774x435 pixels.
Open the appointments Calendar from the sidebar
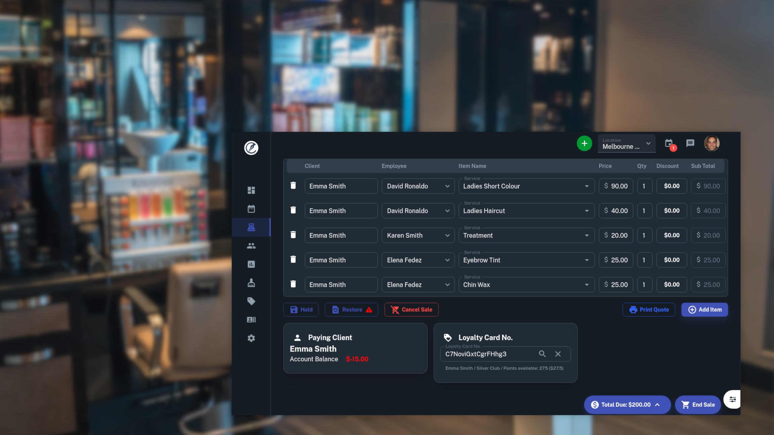point(251,208)
